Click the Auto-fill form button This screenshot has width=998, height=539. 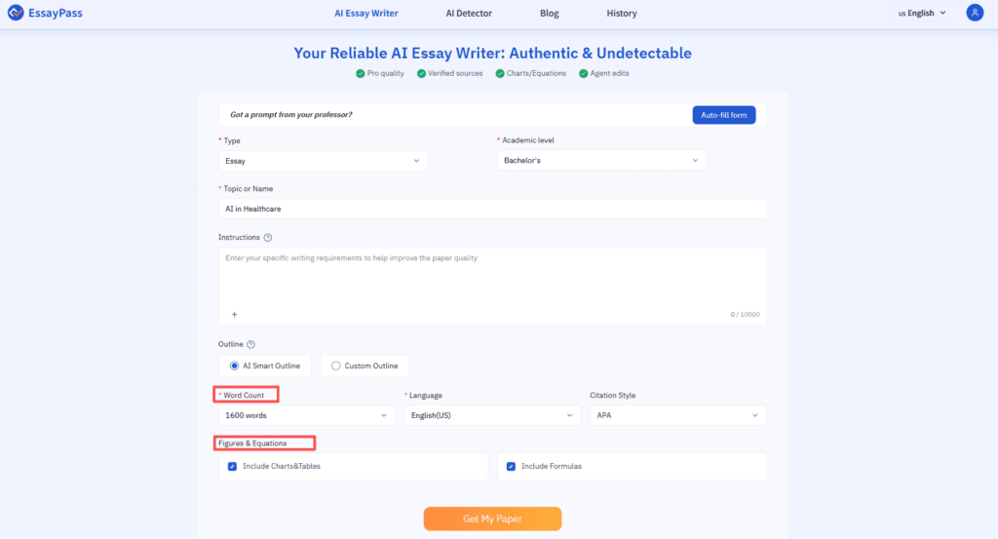pos(724,115)
